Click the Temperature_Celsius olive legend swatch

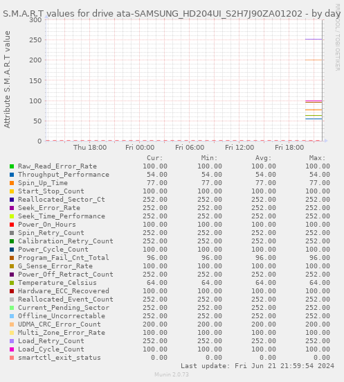click(12, 283)
